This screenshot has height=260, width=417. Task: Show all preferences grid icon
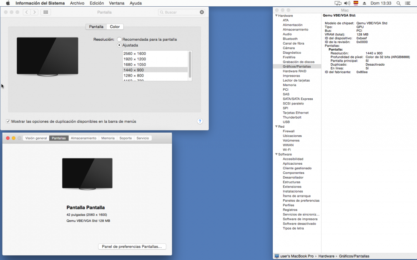pos(46,12)
